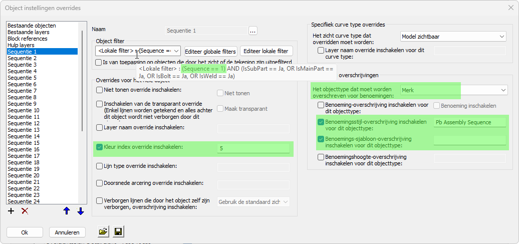Disable the Kleur index override checkbox

point(99,147)
